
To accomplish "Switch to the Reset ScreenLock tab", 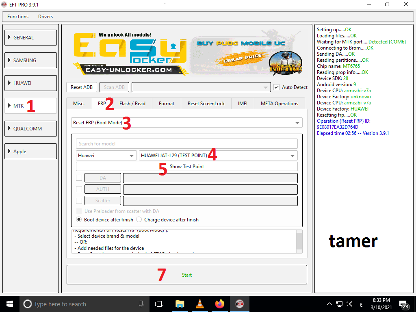I will coord(206,104).
